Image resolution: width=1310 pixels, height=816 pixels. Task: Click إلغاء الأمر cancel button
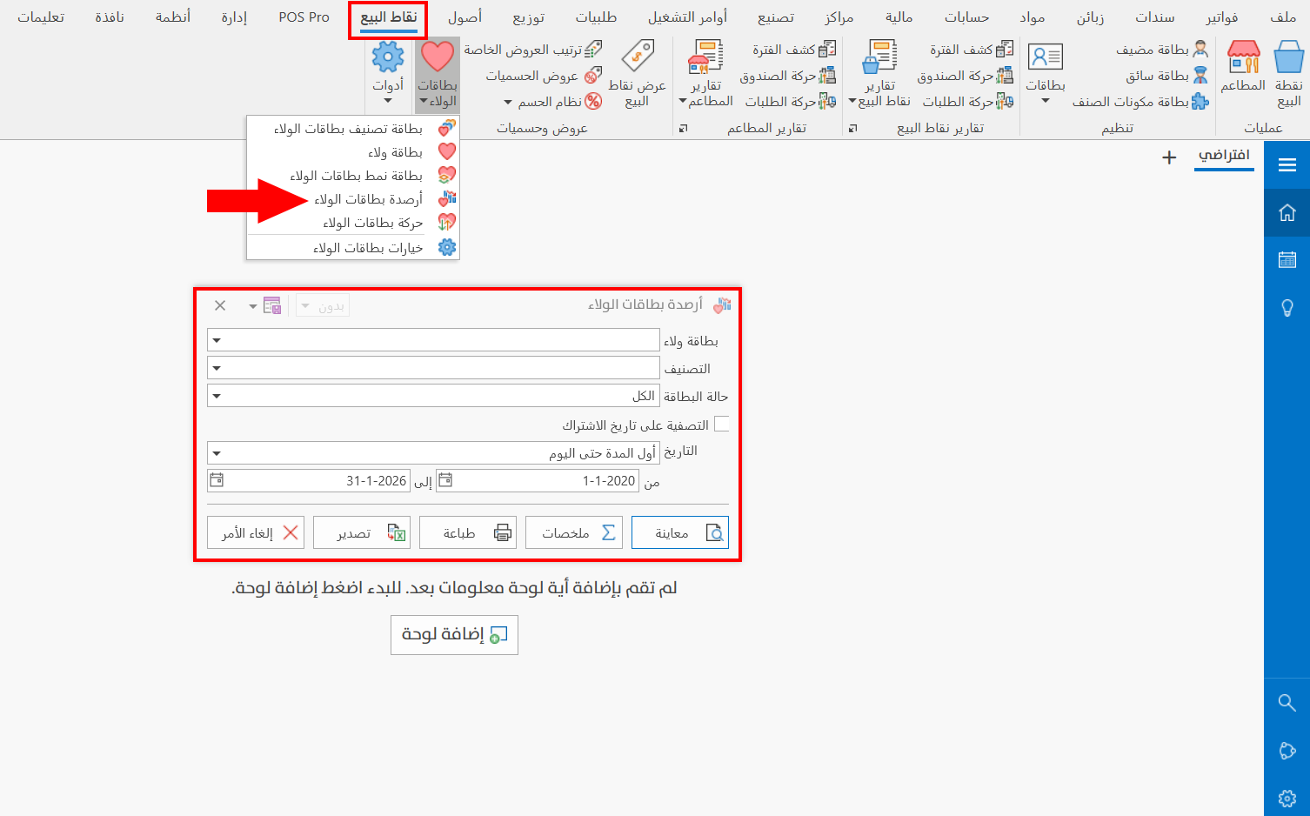click(256, 532)
